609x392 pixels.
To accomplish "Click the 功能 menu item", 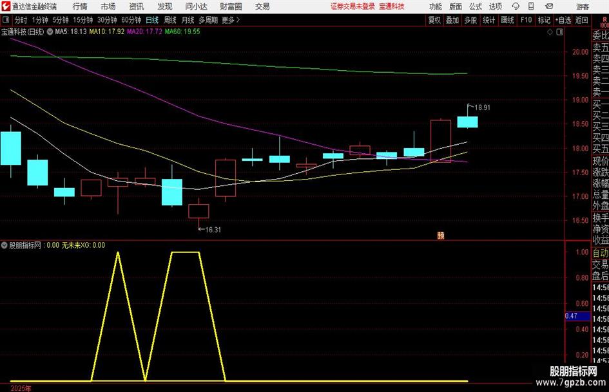I will (x=436, y=6).
